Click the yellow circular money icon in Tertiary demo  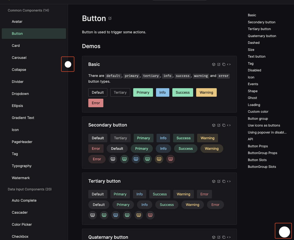tap(138, 215)
